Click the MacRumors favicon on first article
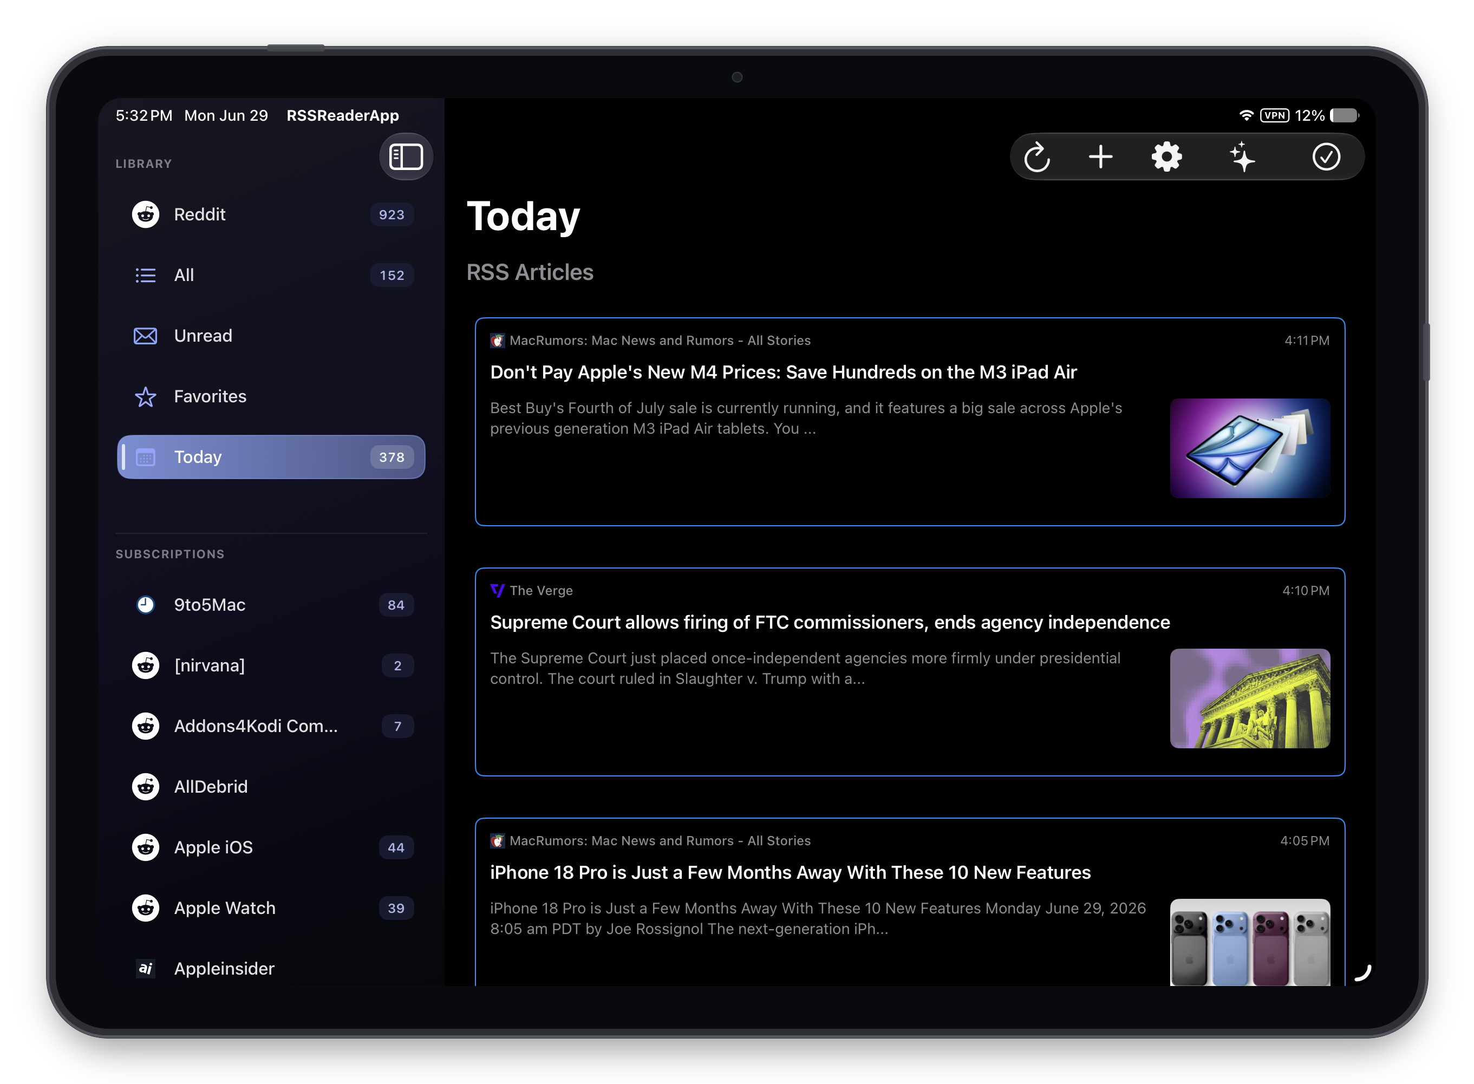The height and width of the screenshot is (1084, 1474). (498, 341)
